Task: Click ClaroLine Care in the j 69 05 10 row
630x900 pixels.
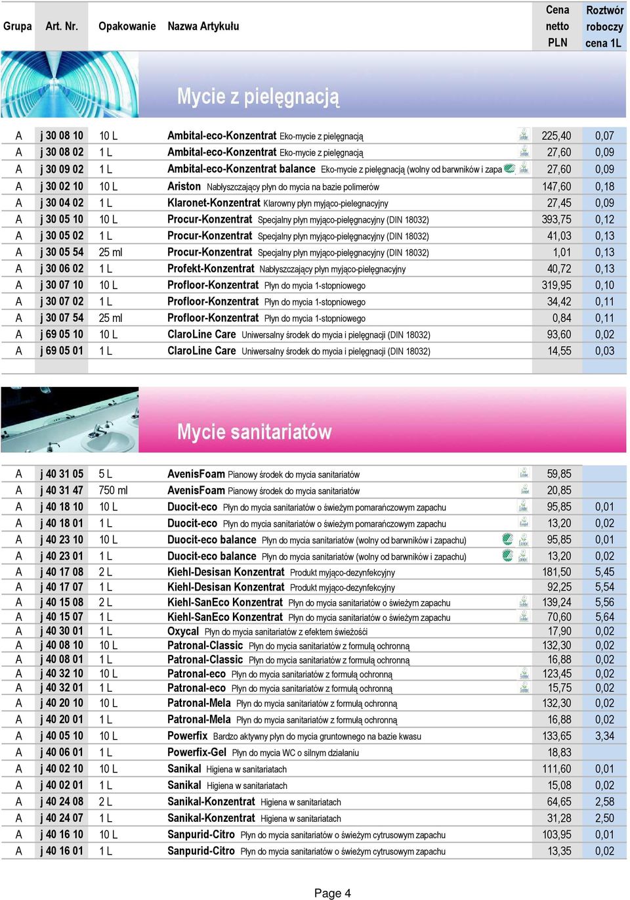Action: (201, 334)
